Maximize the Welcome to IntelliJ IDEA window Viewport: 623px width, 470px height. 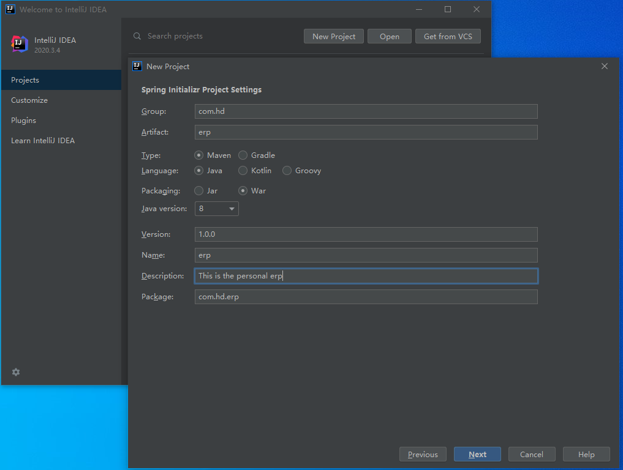448,9
